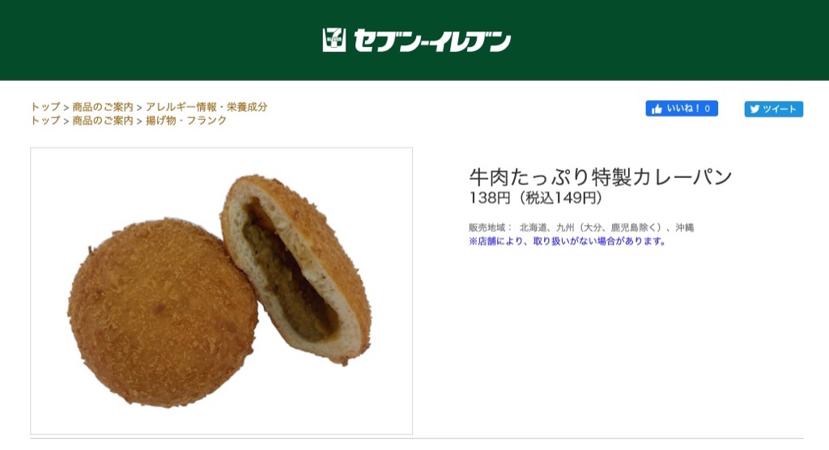Click the 138円（税込149円） price text
Image resolution: width=829 pixels, height=450 pixels.
click(536, 197)
